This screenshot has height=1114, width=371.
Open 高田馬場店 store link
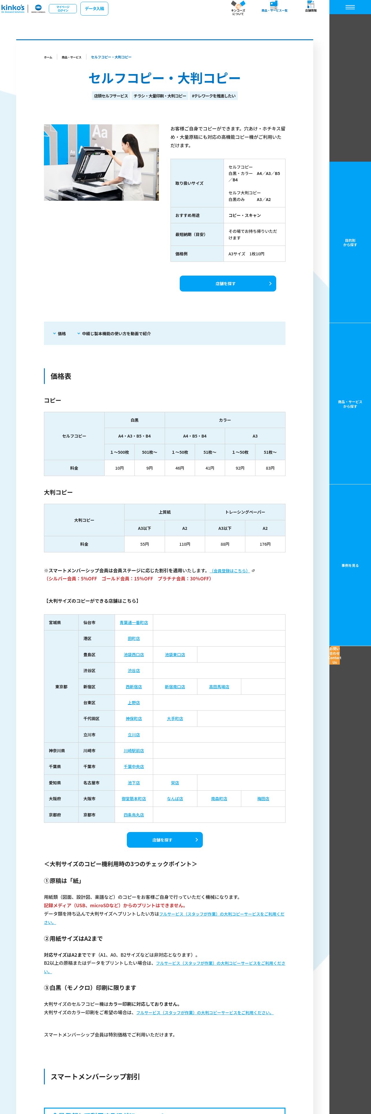(x=219, y=687)
